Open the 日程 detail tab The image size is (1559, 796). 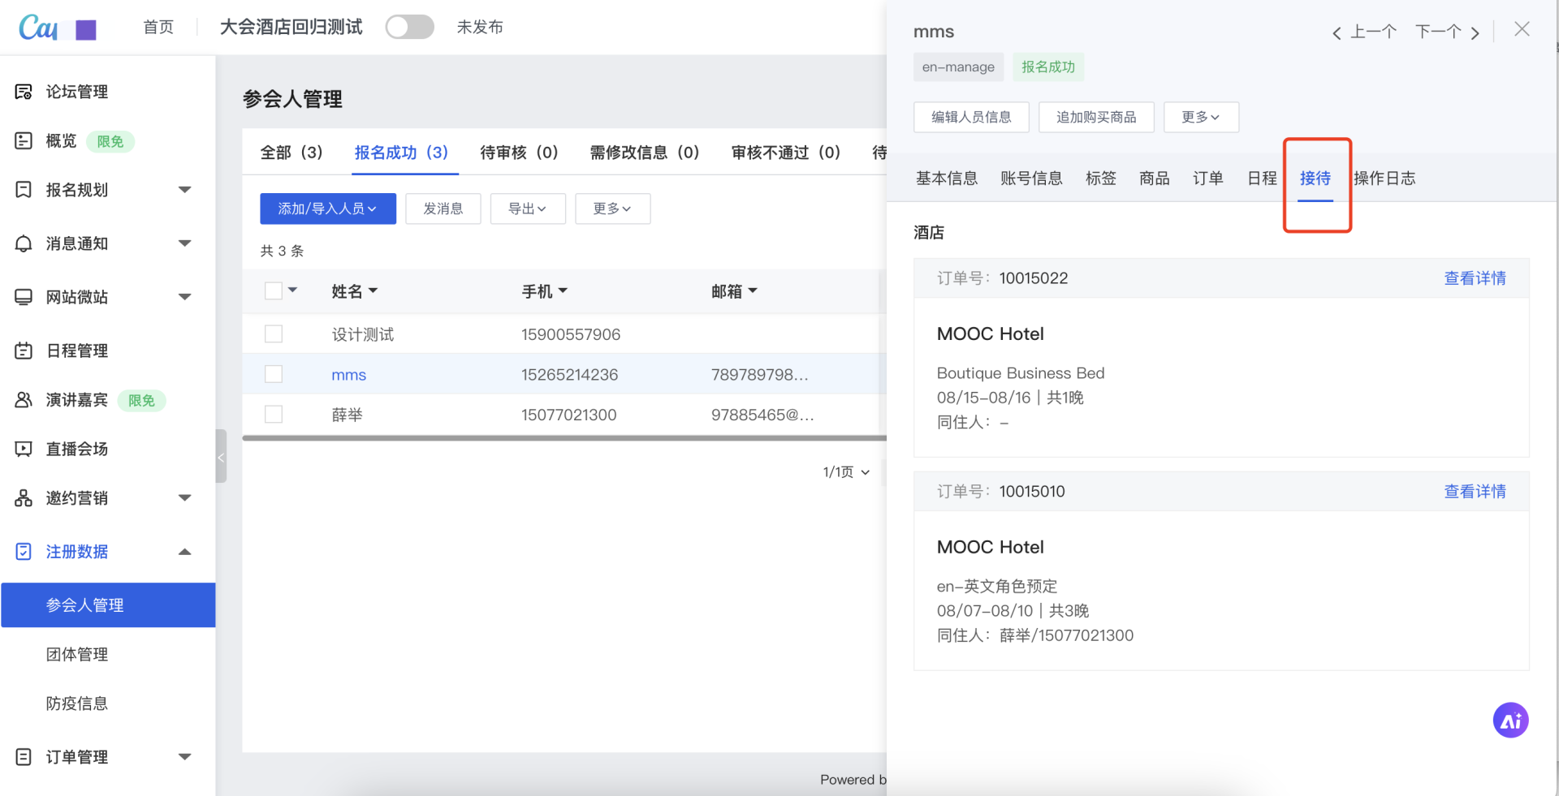tap(1262, 179)
